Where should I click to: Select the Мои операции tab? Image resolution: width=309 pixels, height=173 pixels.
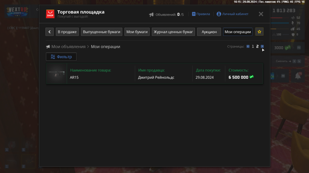pos(238,32)
